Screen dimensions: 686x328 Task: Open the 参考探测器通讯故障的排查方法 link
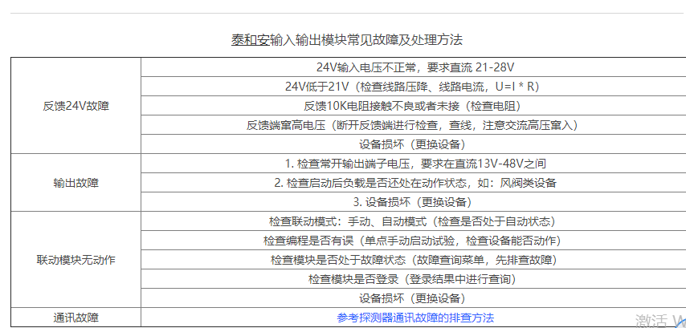tap(415, 318)
